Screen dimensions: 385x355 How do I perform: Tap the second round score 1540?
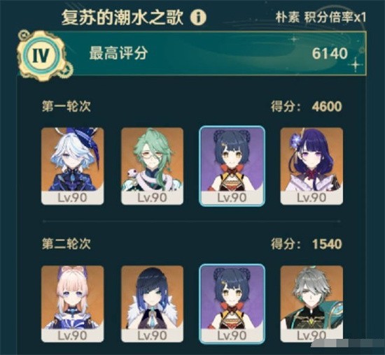(x=327, y=244)
